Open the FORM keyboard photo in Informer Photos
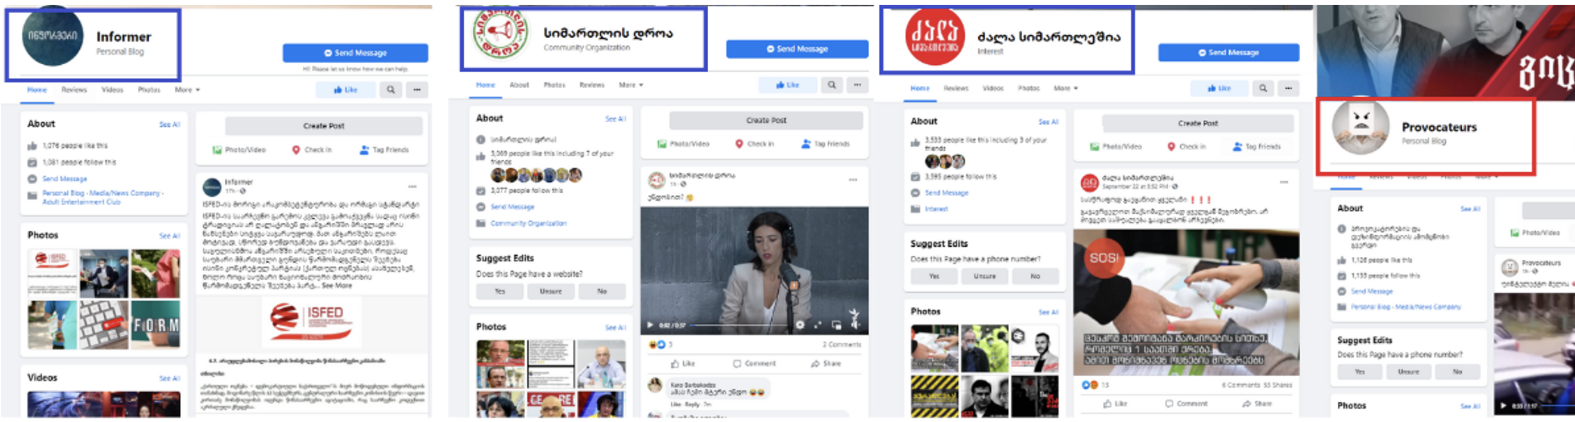1575x422 pixels. click(156, 325)
